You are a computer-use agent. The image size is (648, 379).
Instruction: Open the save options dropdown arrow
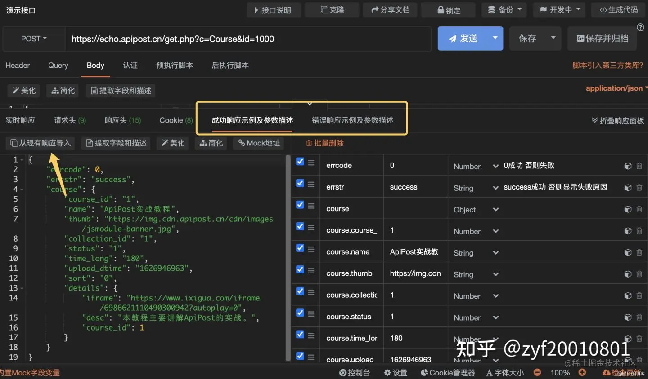tap(553, 39)
